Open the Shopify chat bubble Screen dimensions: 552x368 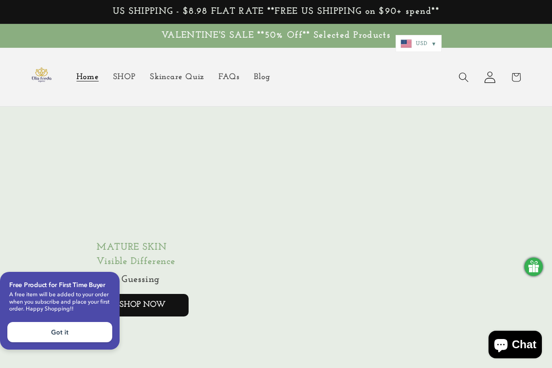pos(515,345)
